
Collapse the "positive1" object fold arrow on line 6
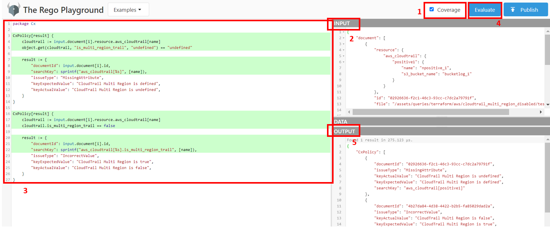(343, 62)
